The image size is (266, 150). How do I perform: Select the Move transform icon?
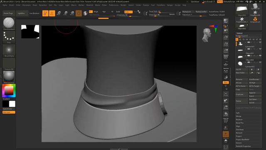[x=59, y=13]
